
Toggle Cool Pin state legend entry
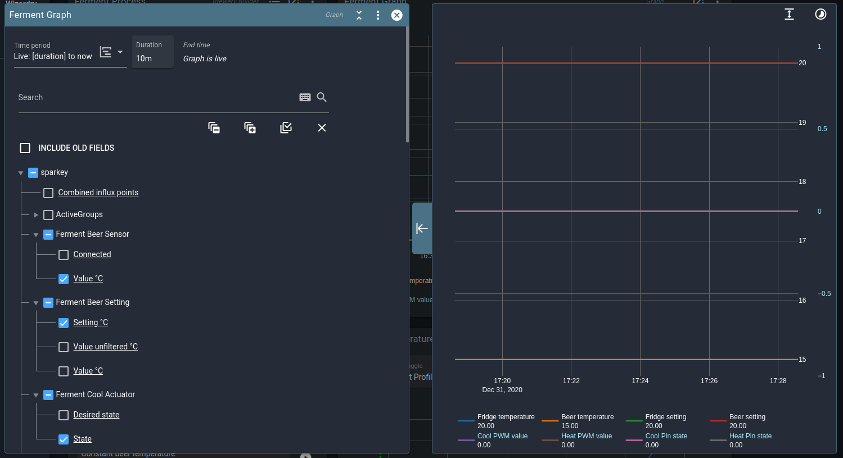[x=657, y=441]
